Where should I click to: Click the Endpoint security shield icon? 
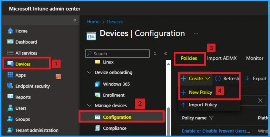[x=10, y=86]
